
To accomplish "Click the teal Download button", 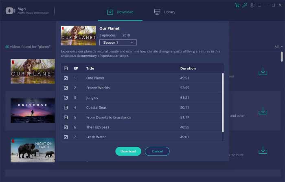I will [128, 151].
